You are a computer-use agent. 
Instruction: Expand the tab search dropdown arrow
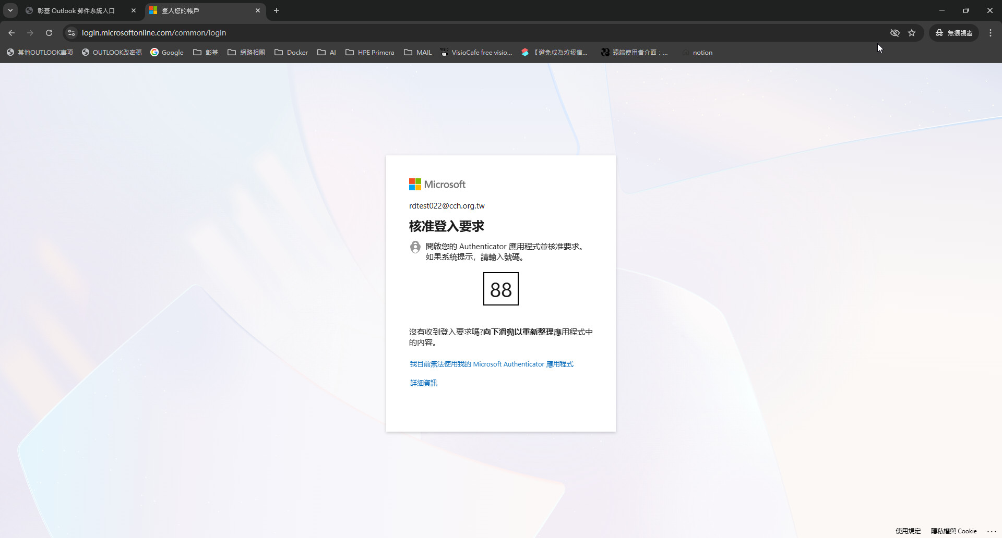click(x=10, y=10)
